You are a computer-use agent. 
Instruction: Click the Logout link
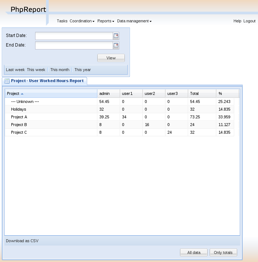(249, 21)
